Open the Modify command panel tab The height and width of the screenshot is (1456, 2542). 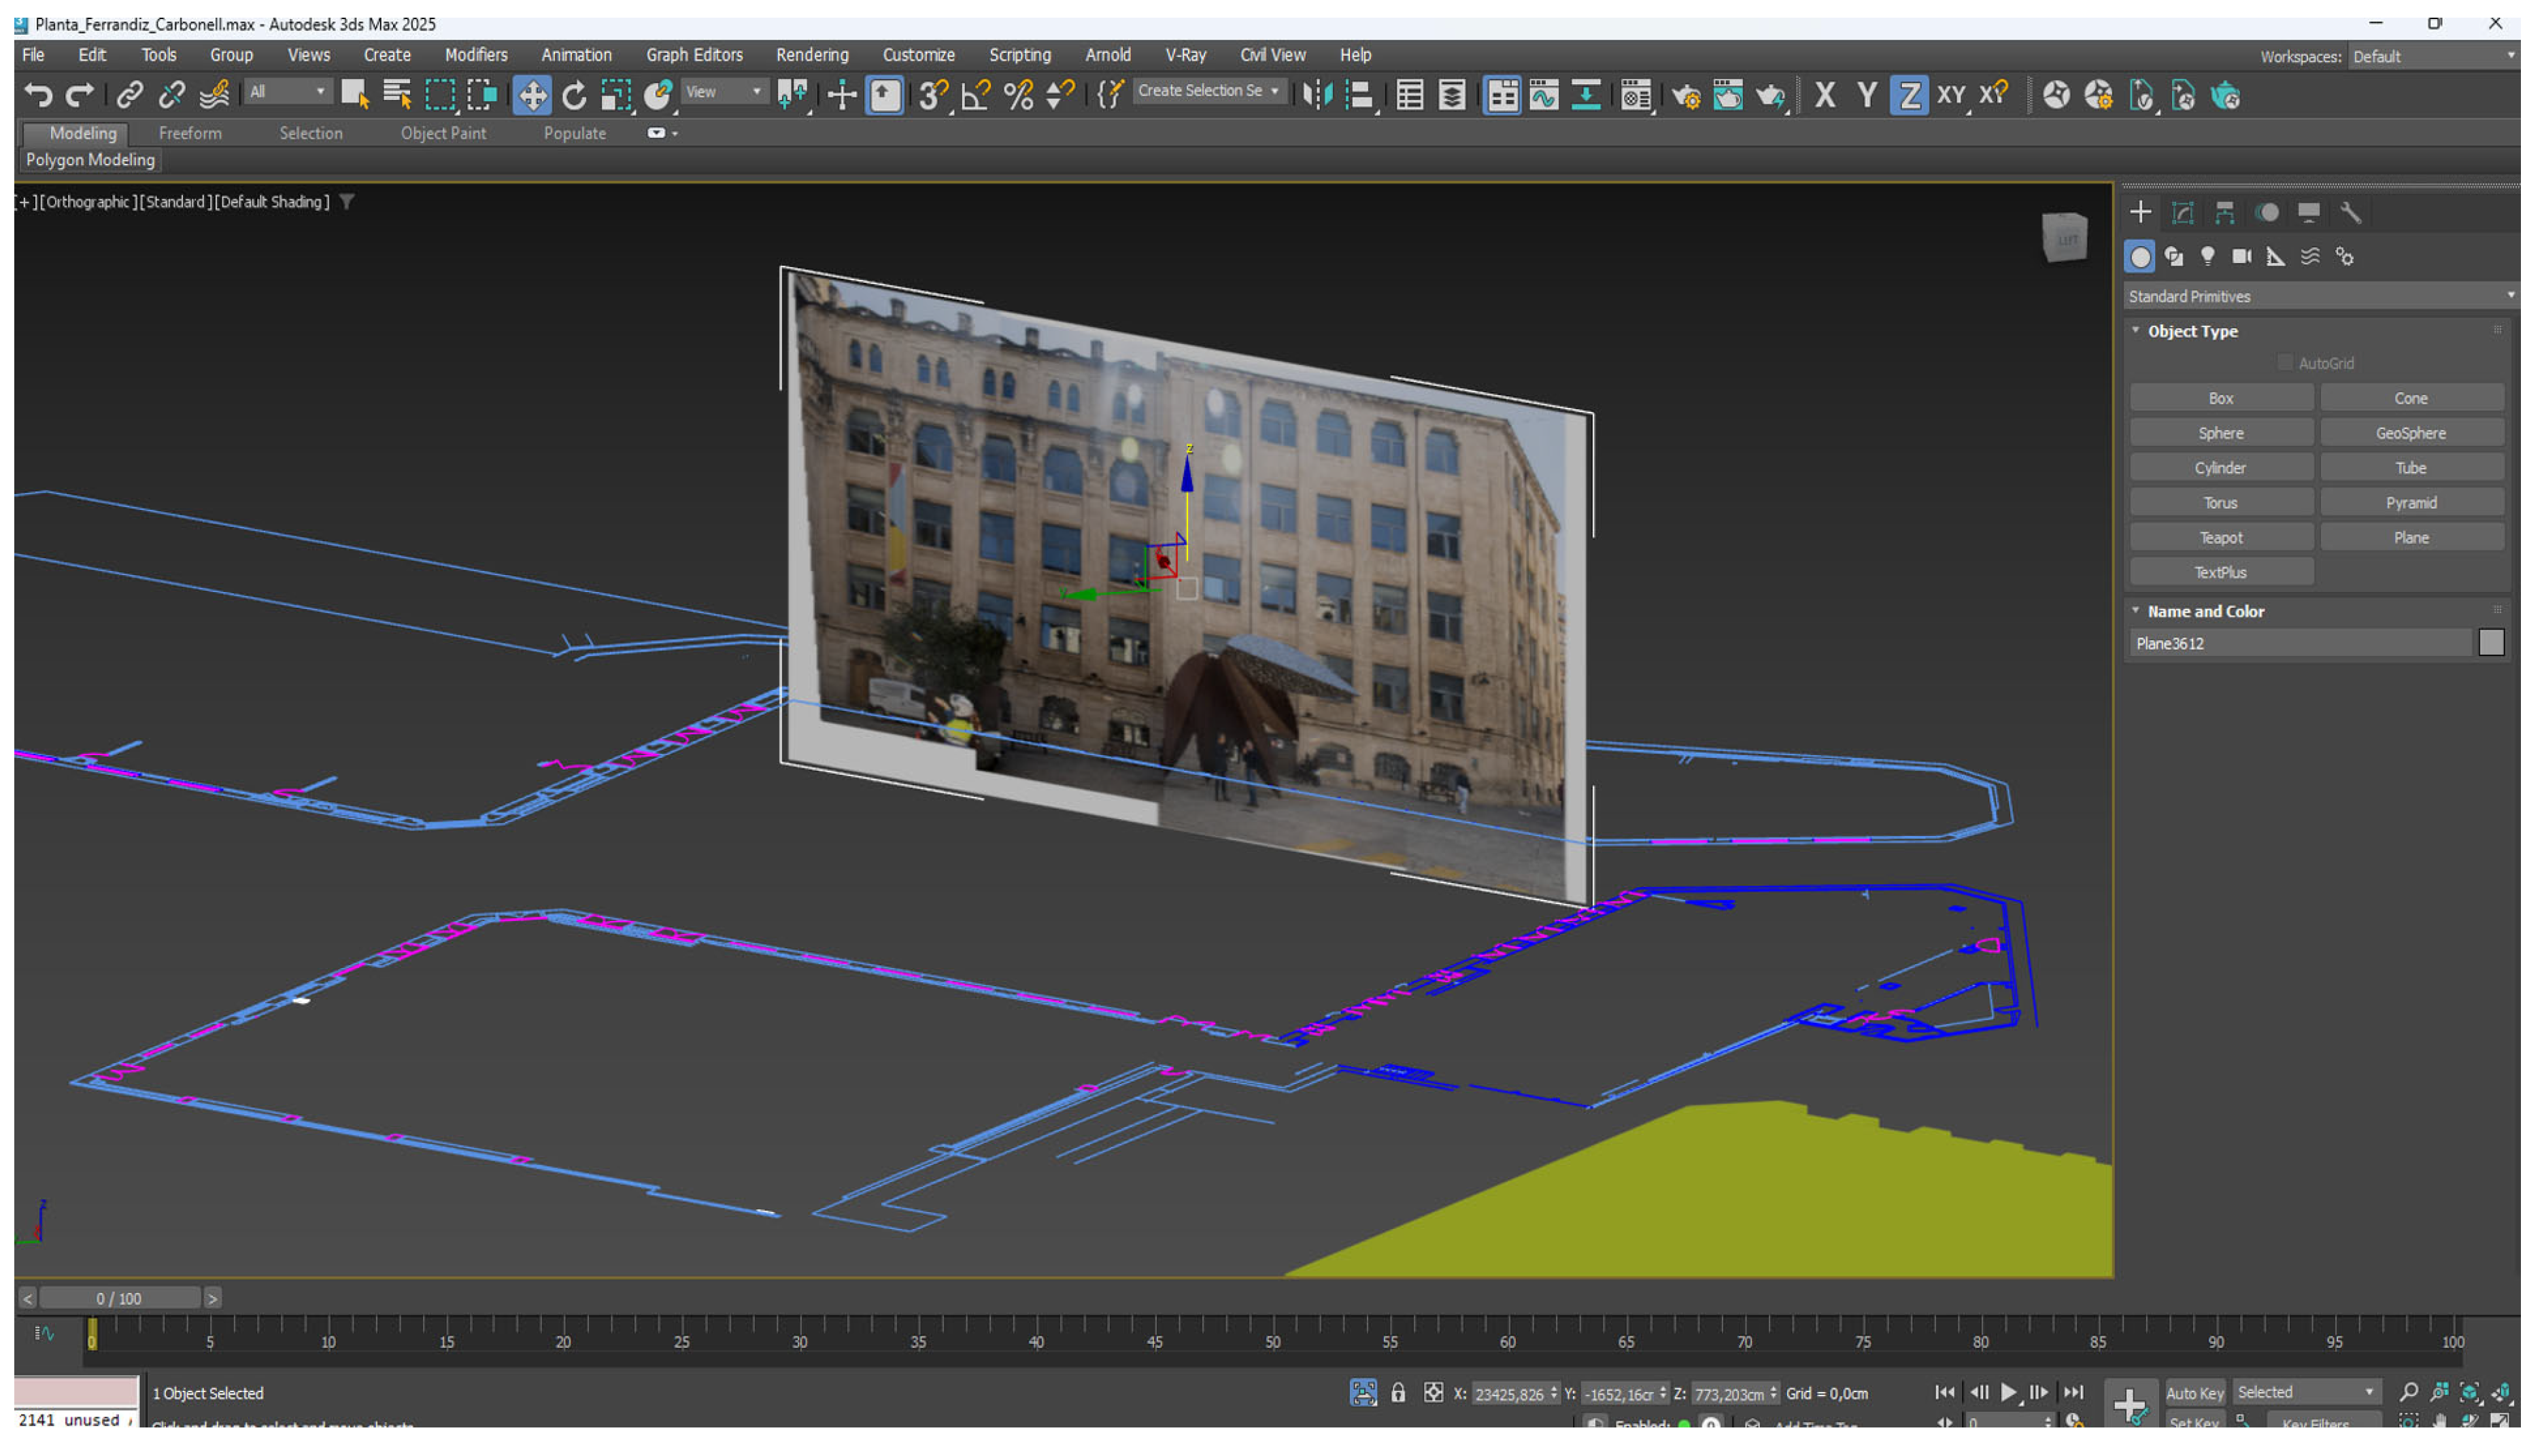[x=2183, y=213]
